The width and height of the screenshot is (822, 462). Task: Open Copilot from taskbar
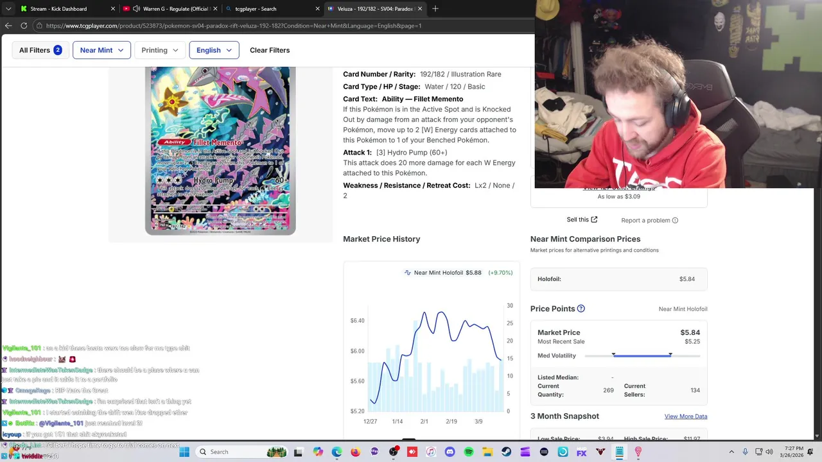click(x=318, y=452)
